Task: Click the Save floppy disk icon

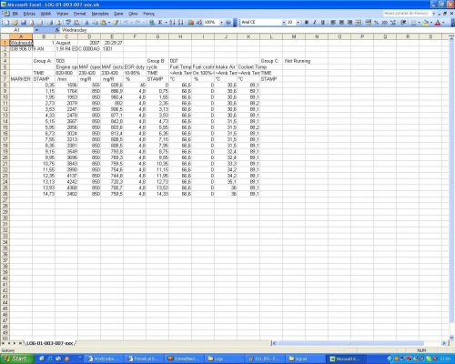Action: pyautogui.click(x=24, y=23)
